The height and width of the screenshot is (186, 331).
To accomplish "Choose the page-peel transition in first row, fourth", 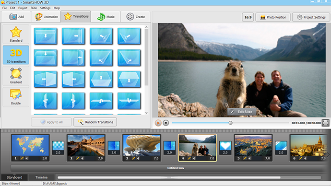I will [129, 36].
